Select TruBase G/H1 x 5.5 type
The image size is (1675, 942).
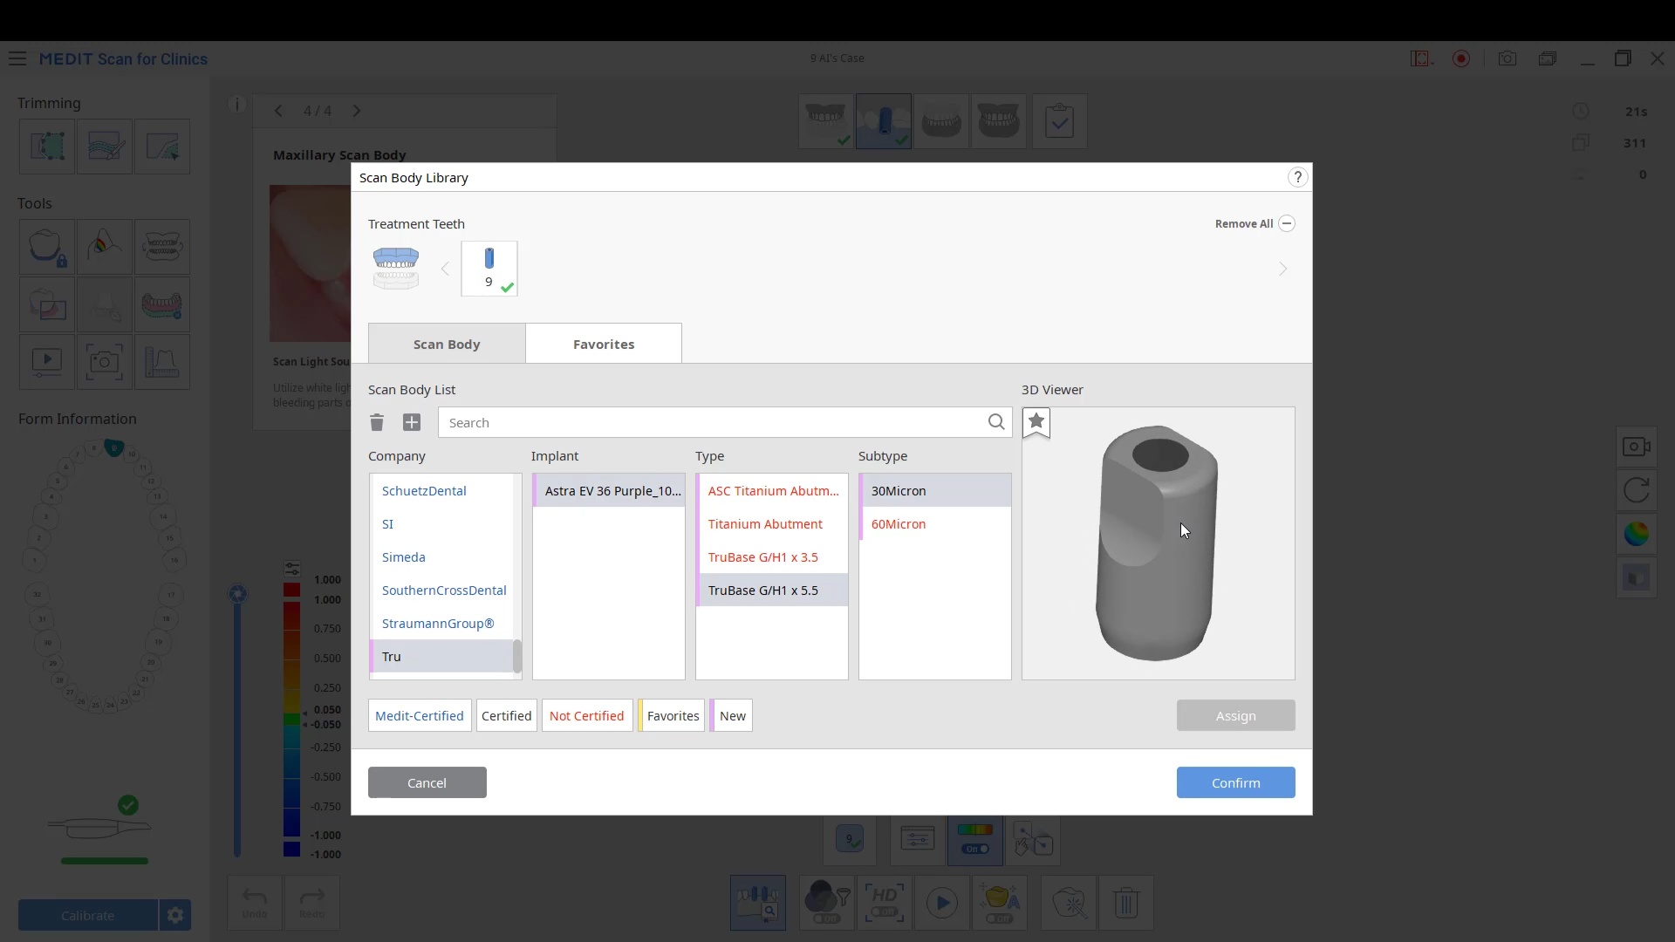click(x=772, y=590)
